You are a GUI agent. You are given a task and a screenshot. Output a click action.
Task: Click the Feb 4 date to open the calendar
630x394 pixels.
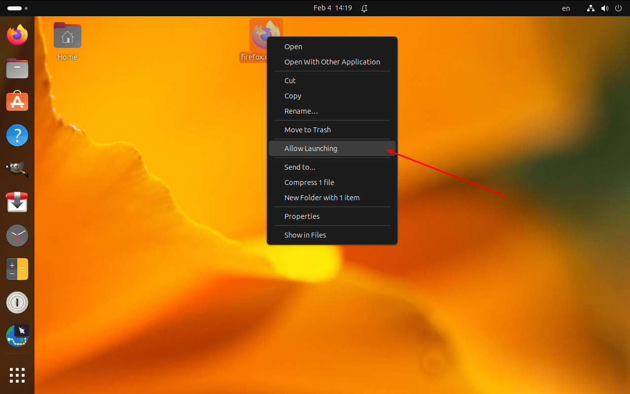coord(333,8)
